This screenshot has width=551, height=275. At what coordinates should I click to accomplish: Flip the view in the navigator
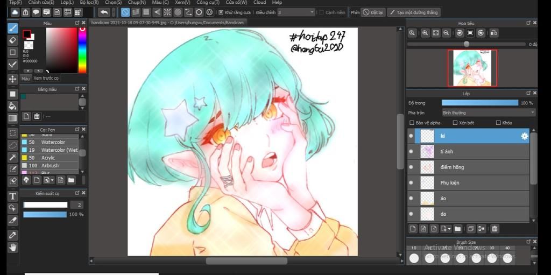[494, 33]
